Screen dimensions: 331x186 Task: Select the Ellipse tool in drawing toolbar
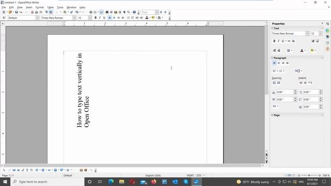point(19,170)
